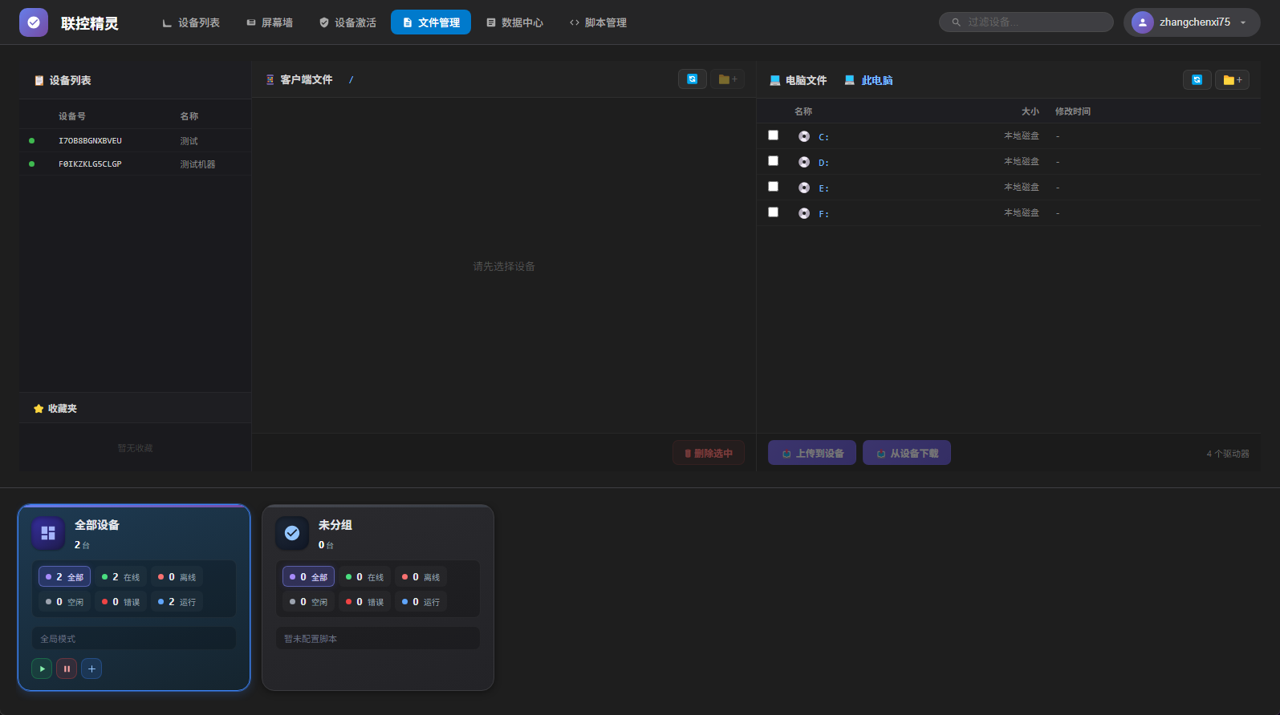Check the E: drive checkbox
This screenshot has height=715, width=1280.
[x=773, y=187]
